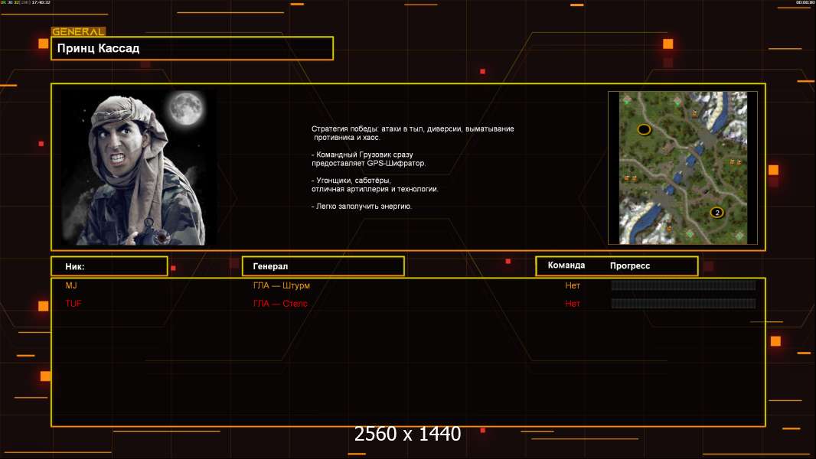The height and width of the screenshot is (459, 816).
Task: Click the loading progress bar for MJ
Action: click(x=684, y=285)
